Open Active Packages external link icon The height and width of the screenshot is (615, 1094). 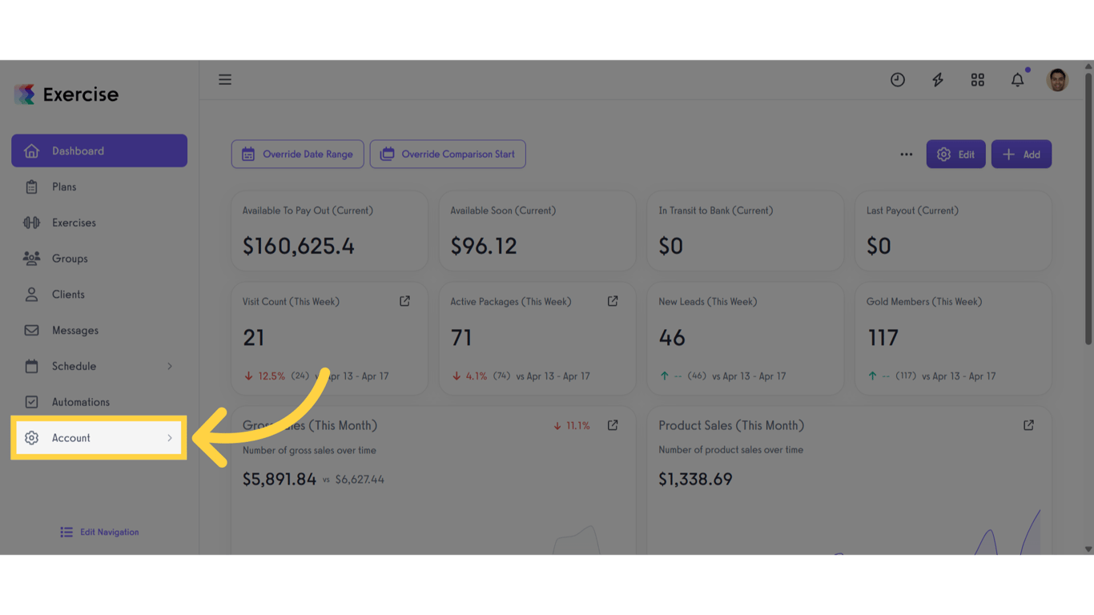click(613, 301)
